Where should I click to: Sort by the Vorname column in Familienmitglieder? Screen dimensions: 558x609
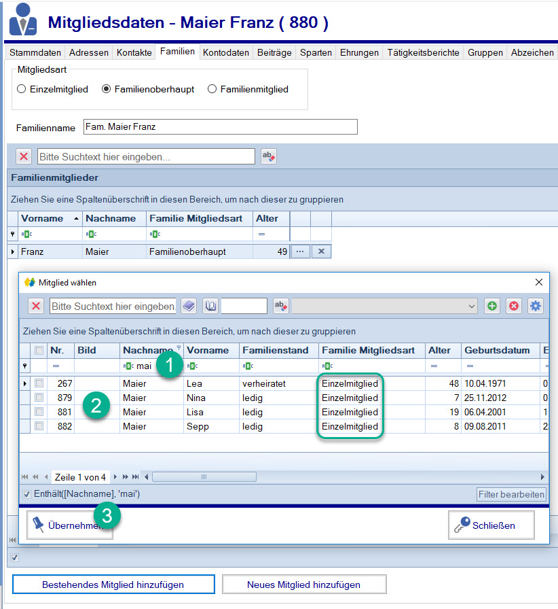(50, 219)
